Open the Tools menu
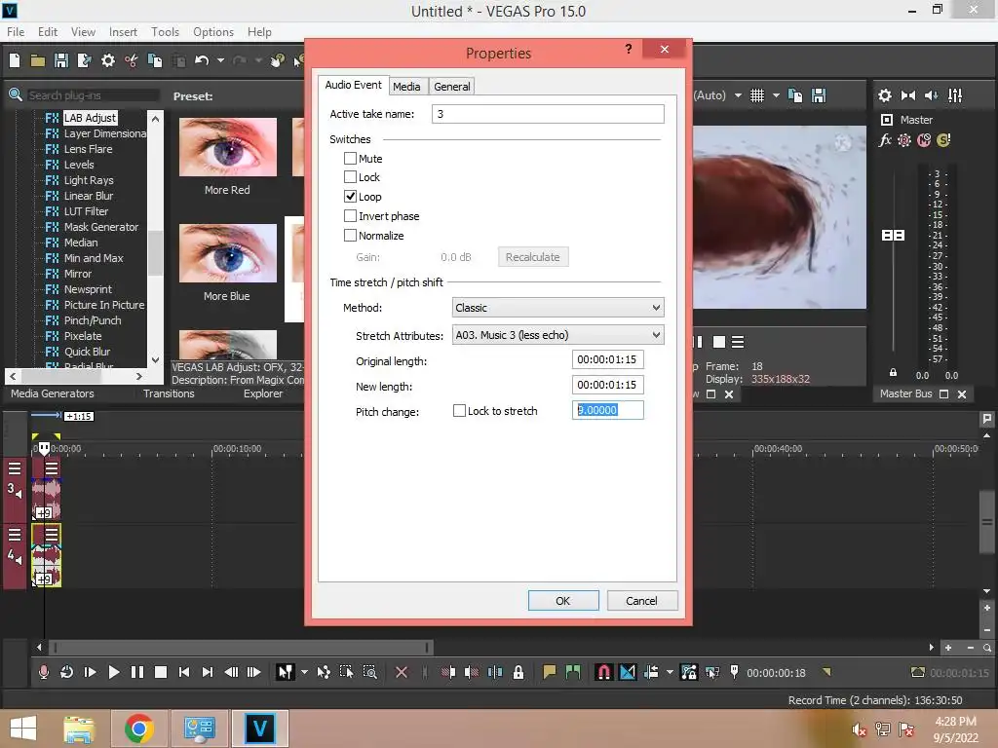Image resolution: width=998 pixels, height=748 pixels. (x=165, y=32)
